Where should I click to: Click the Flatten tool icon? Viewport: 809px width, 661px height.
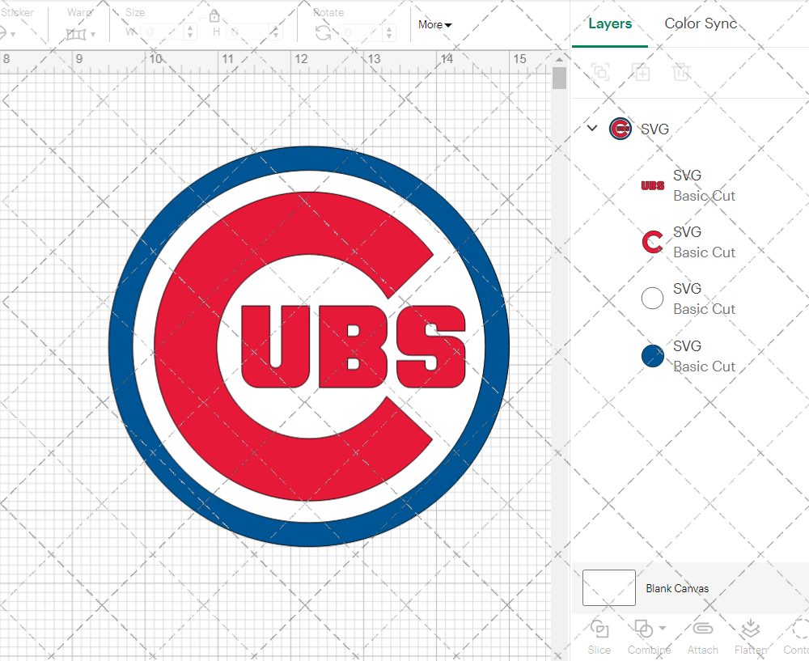pos(750,629)
